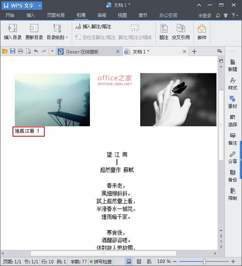Click the zoom slider handle
This screenshot has height=266, width=242.
[x=204, y=262]
